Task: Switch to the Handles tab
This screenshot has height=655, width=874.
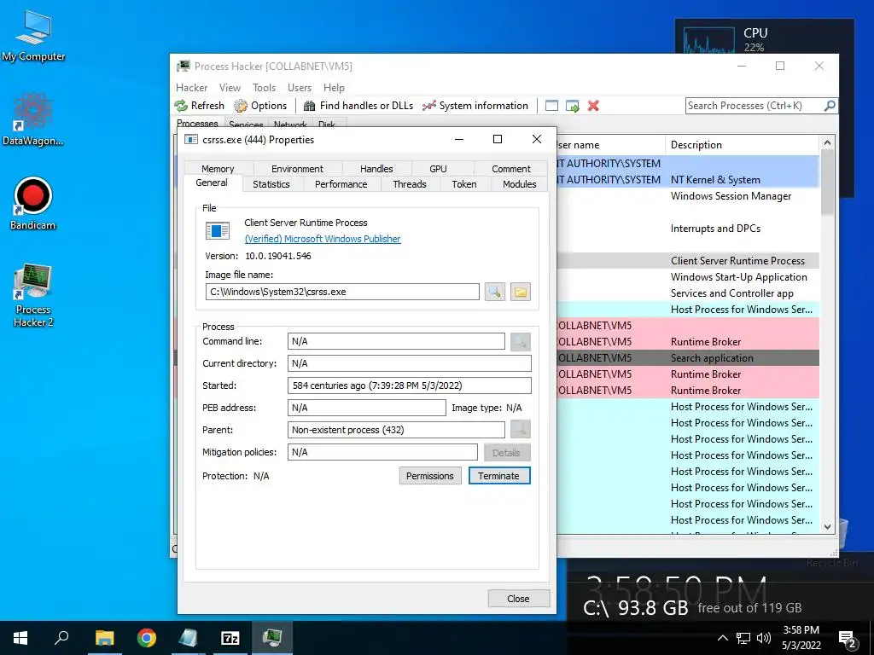Action: point(376,169)
